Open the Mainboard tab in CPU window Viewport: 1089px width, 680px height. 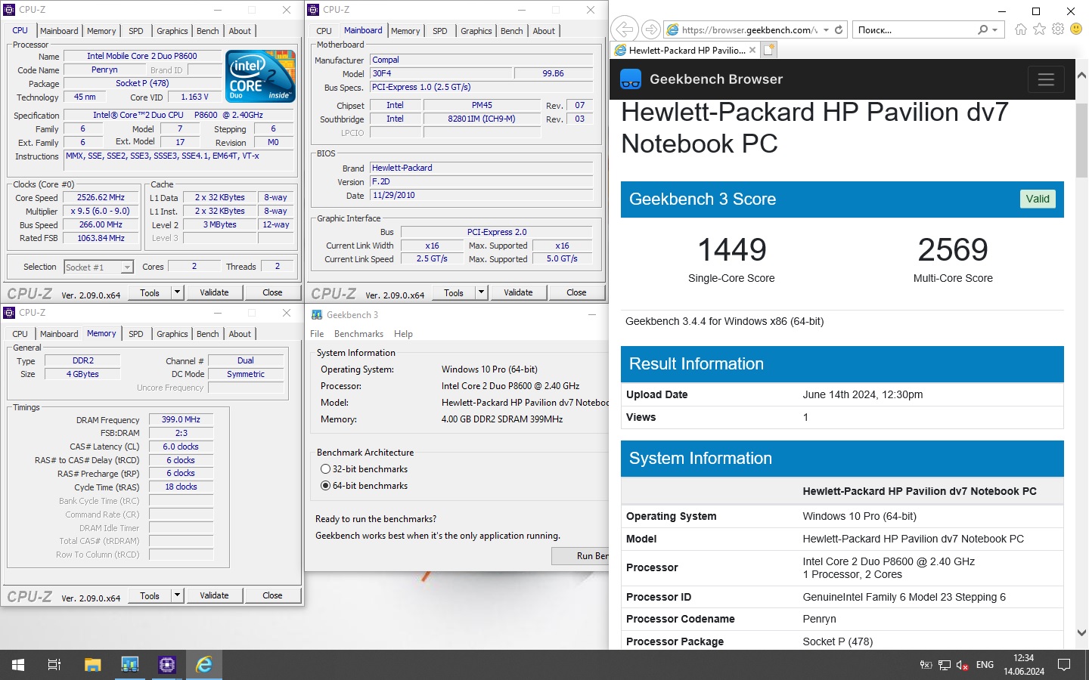[x=59, y=31]
